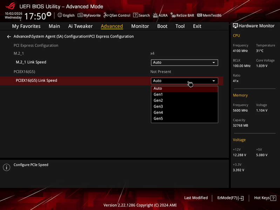Viewport: 280px width, 210px height.
Task: Click the Hot Keys question mark icon
Action: (273, 198)
